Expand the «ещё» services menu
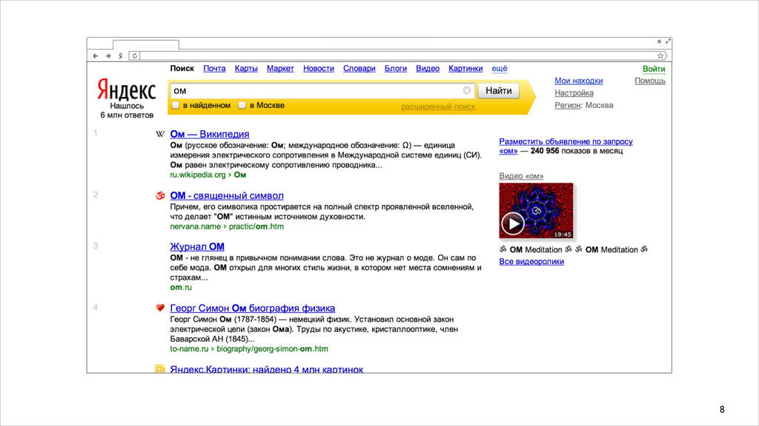 [x=500, y=69]
